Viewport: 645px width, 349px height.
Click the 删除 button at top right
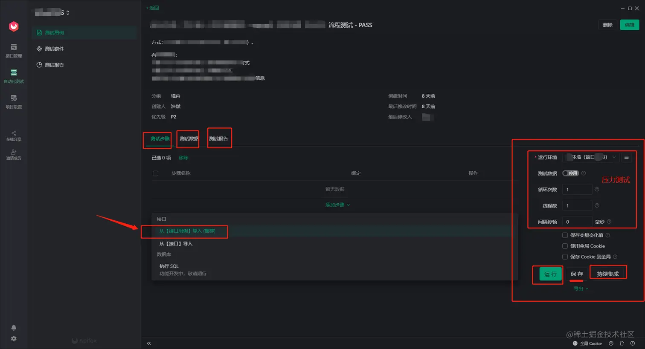[x=608, y=25]
